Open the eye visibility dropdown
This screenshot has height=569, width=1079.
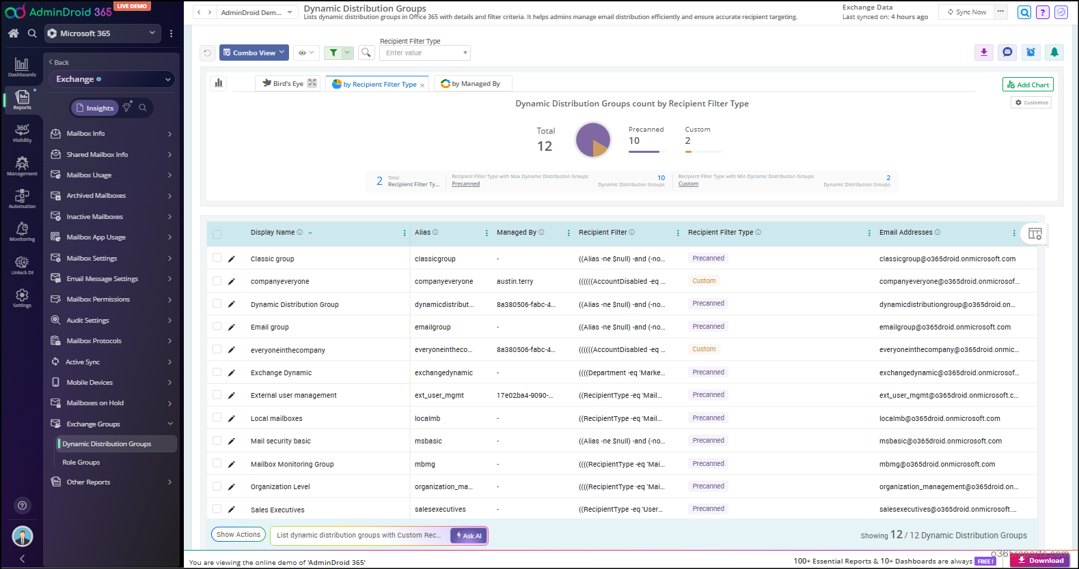pos(306,53)
